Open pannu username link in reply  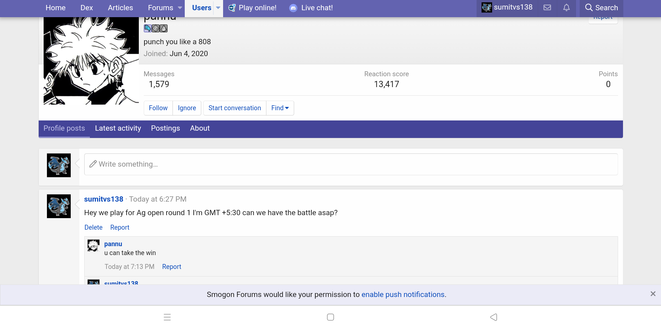(x=113, y=244)
